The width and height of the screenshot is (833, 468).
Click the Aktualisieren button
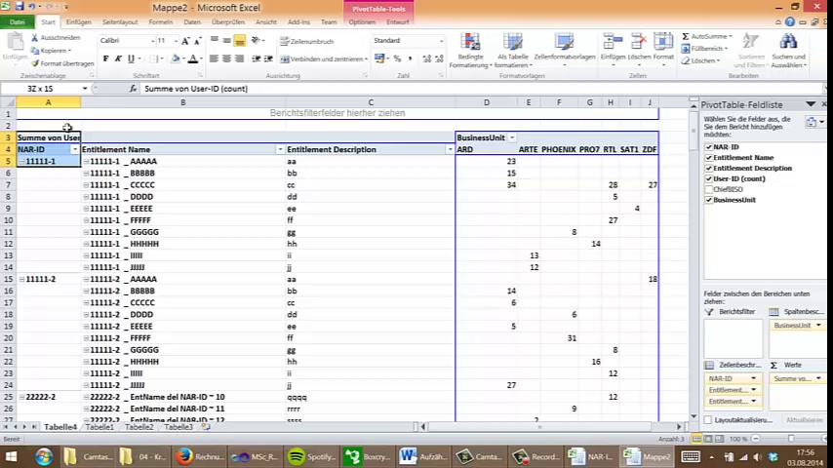tap(804, 420)
